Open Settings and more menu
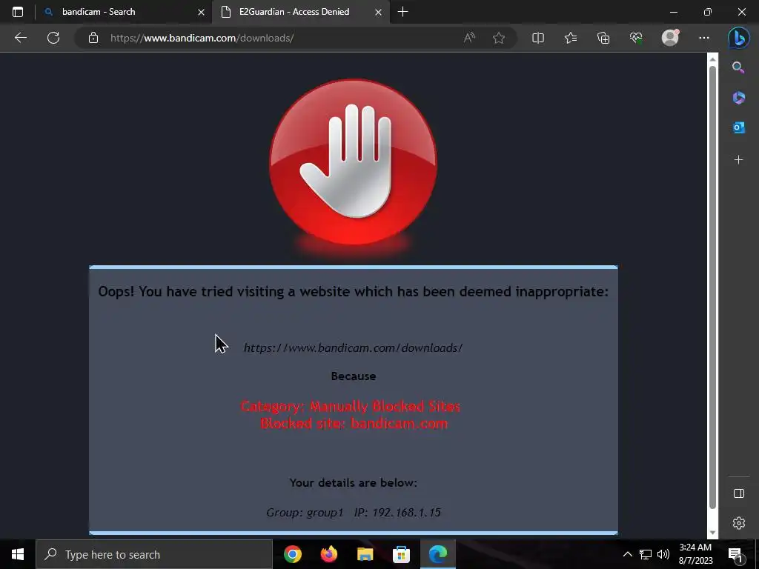 704,38
